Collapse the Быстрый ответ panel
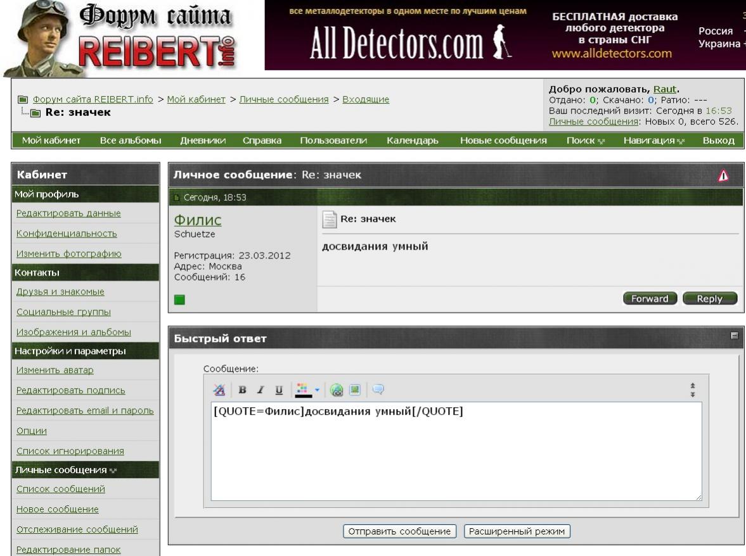Screen dimensions: 746x556 [x=735, y=336]
